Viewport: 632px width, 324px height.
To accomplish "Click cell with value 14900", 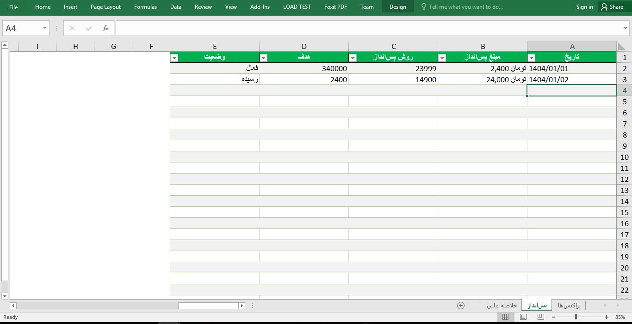I will pyautogui.click(x=393, y=79).
